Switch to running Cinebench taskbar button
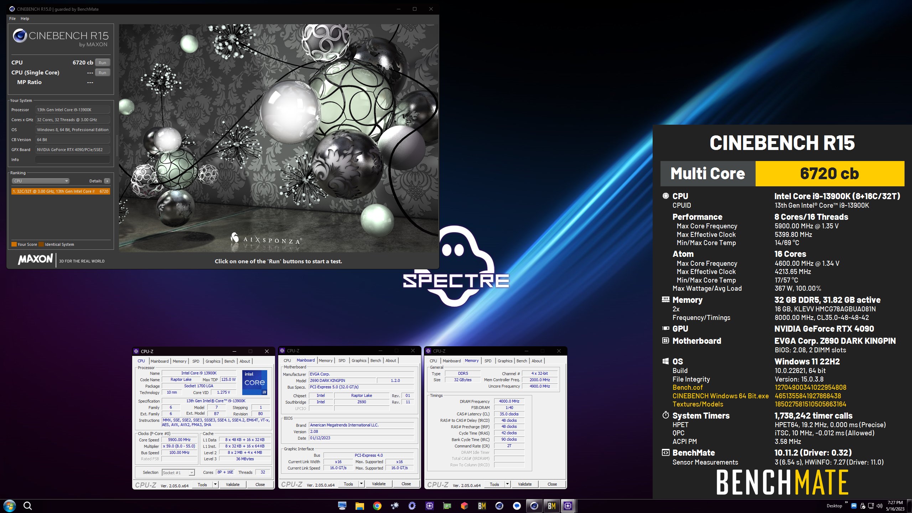The width and height of the screenshot is (912, 513). pos(534,506)
